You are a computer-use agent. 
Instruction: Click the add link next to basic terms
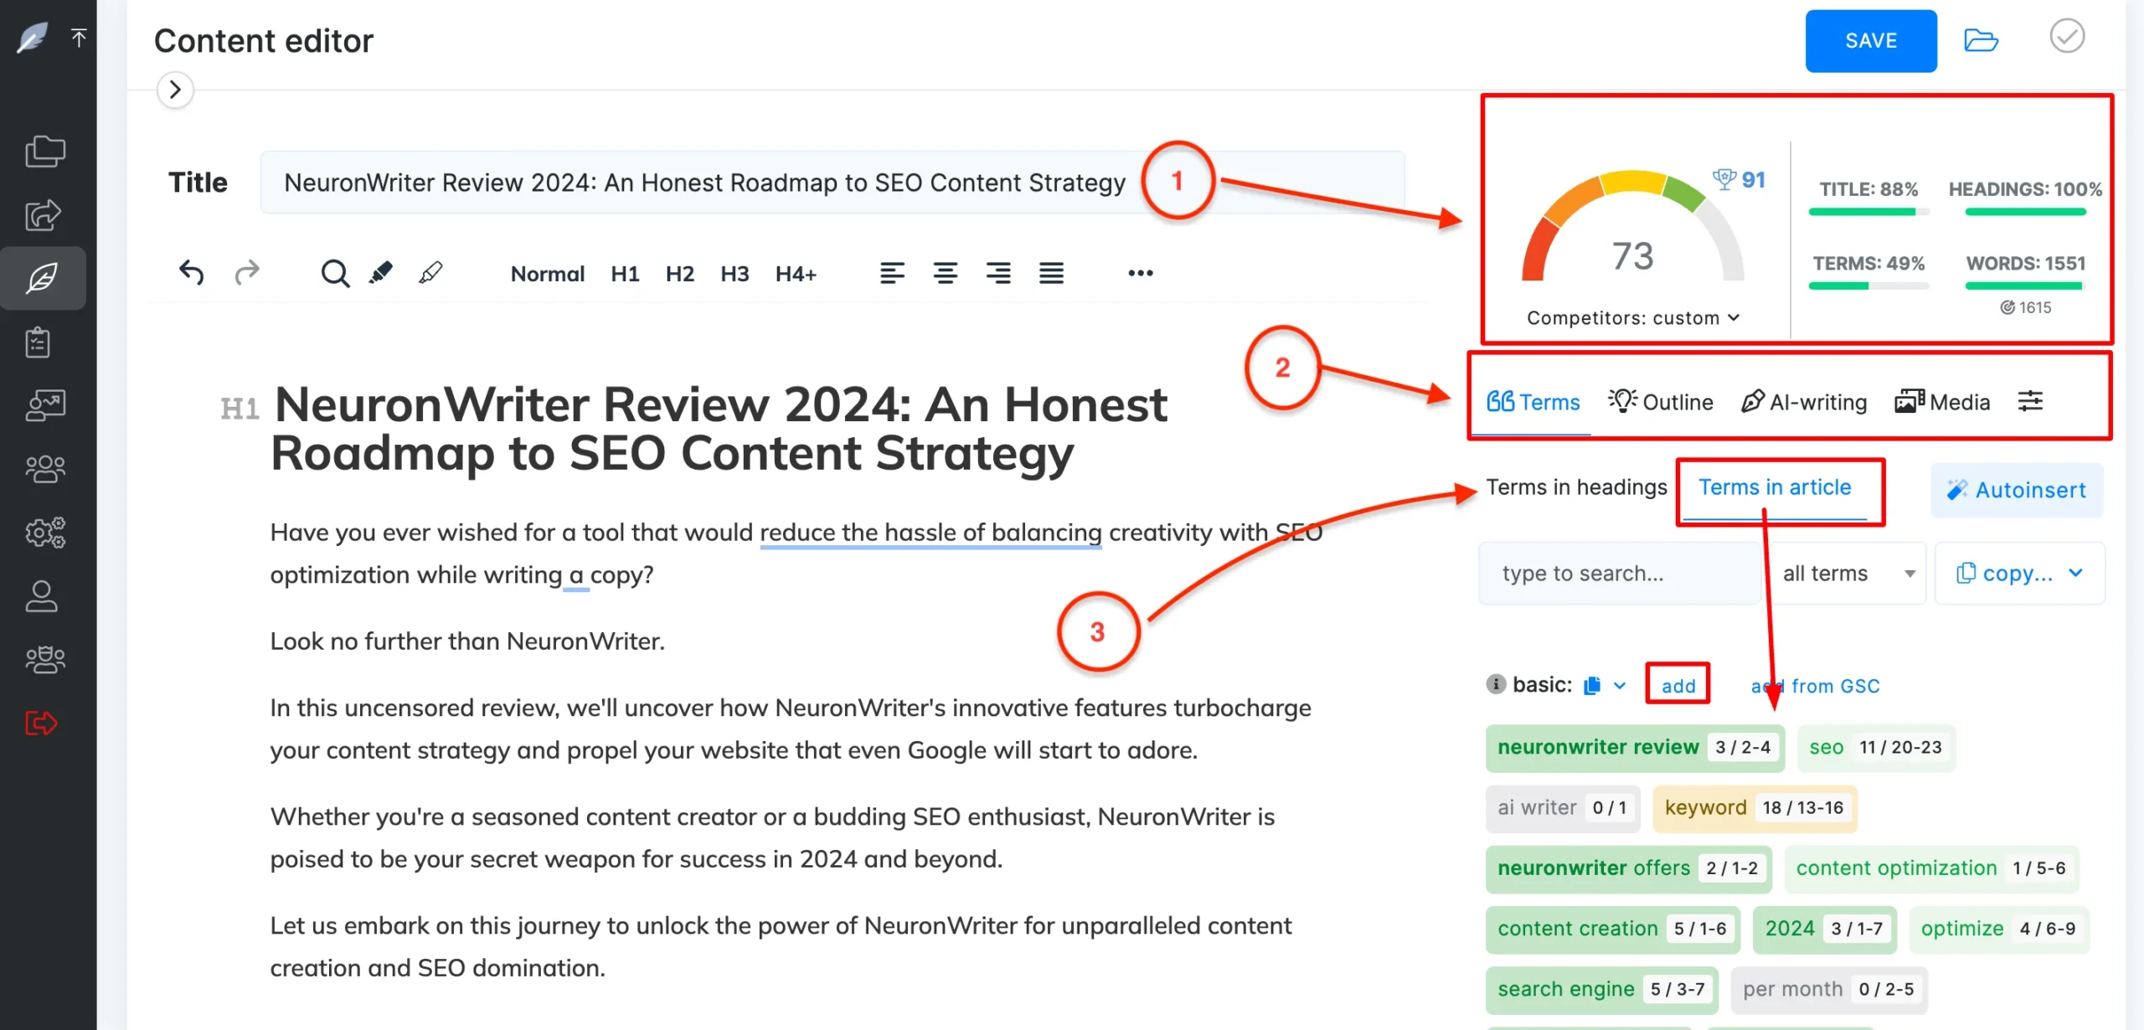(1678, 685)
